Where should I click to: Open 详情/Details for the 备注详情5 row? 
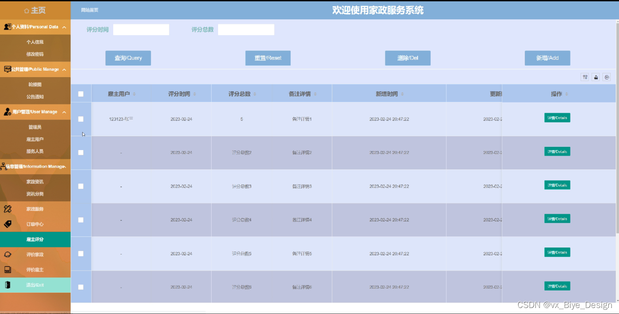[557, 253]
